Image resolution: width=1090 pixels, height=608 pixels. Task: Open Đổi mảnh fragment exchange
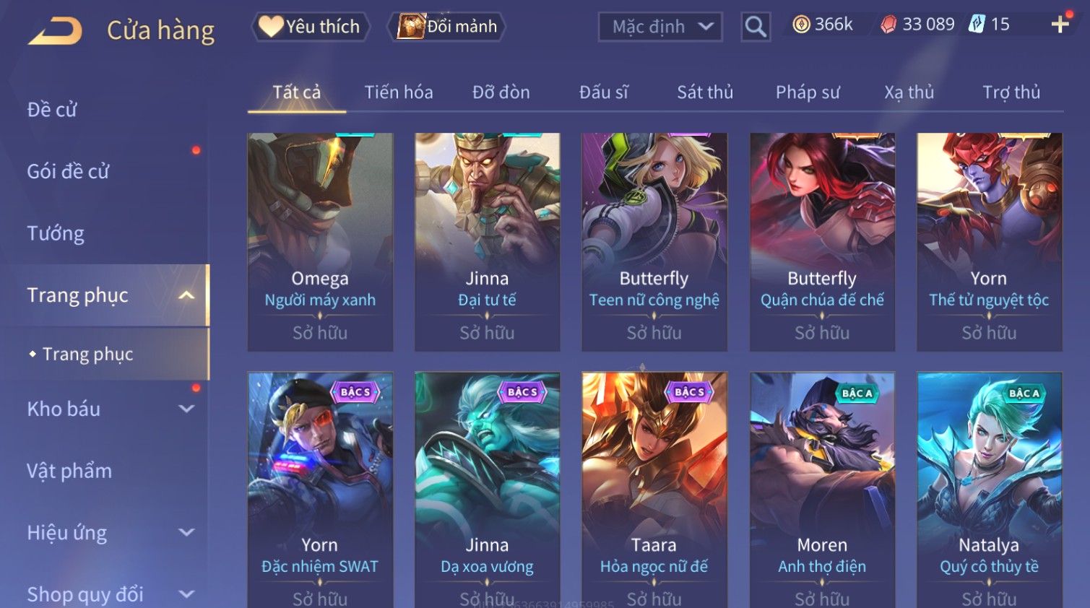(446, 27)
